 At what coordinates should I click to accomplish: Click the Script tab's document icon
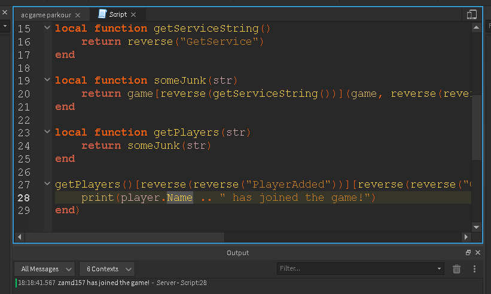[x=102, y=14]
